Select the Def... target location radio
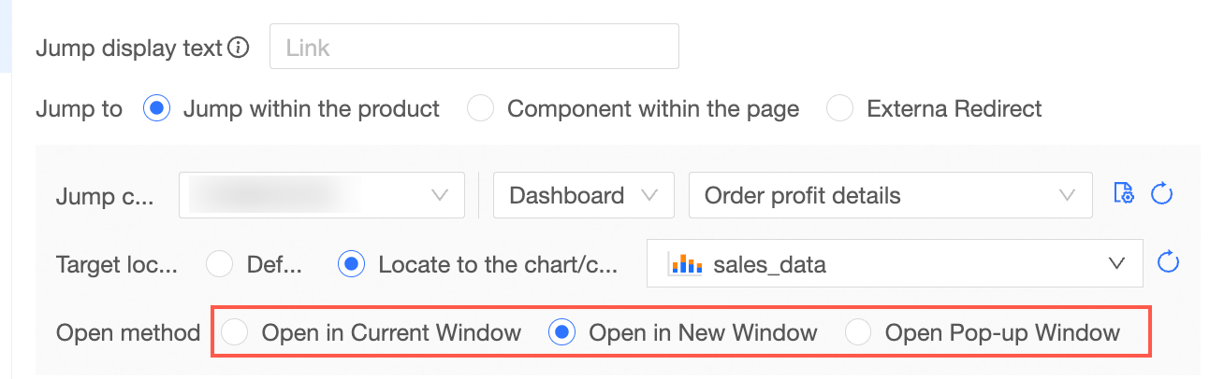This screenshot has width=1224, height=379. point(219,264)
